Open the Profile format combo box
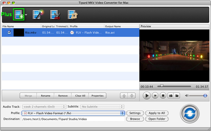This screenshot has width=211, height=131. point(73,113)
